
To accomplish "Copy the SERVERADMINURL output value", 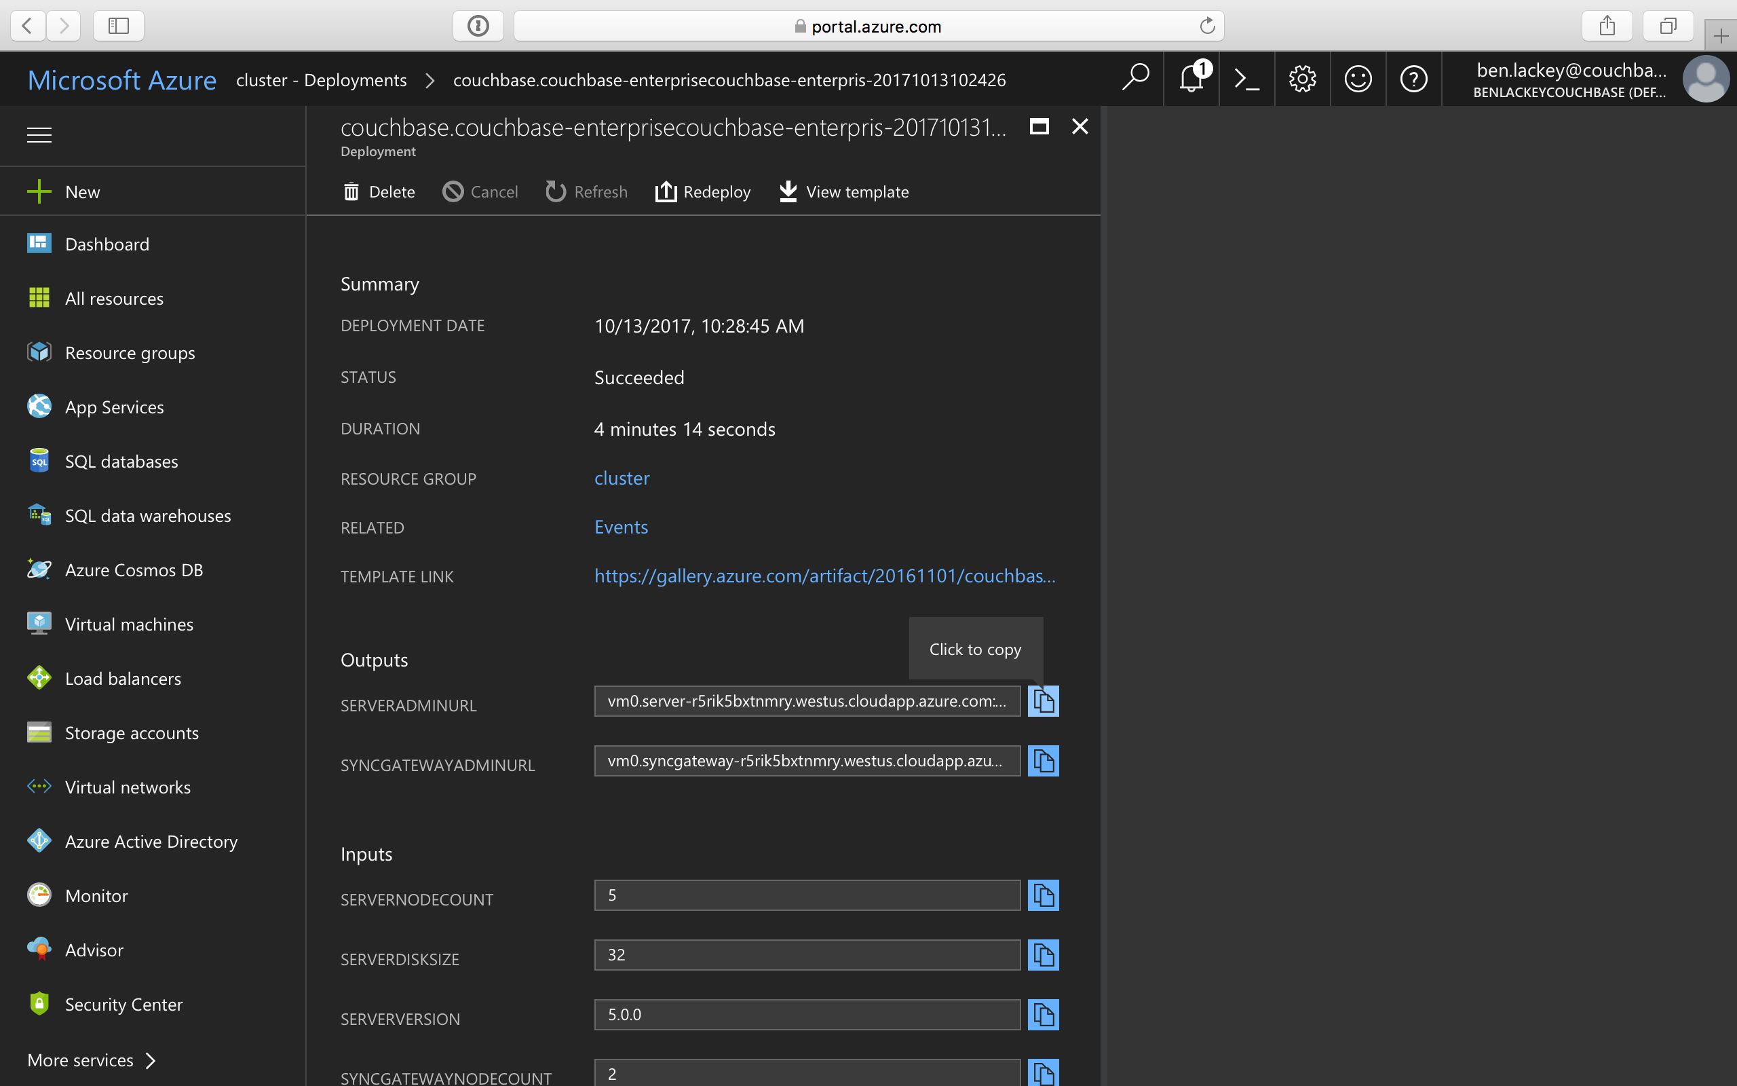I will click(1043, 700).
